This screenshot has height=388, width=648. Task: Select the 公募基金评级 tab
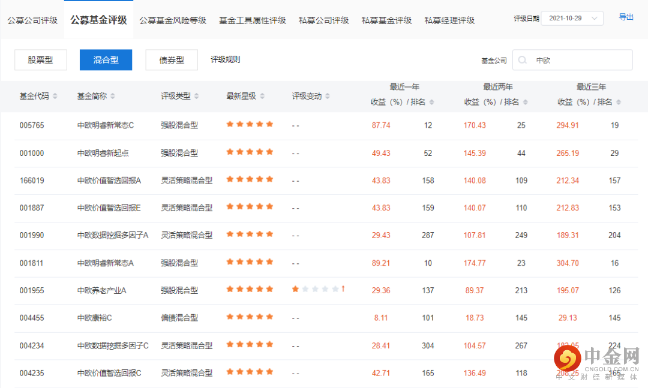tap(99, 20)
